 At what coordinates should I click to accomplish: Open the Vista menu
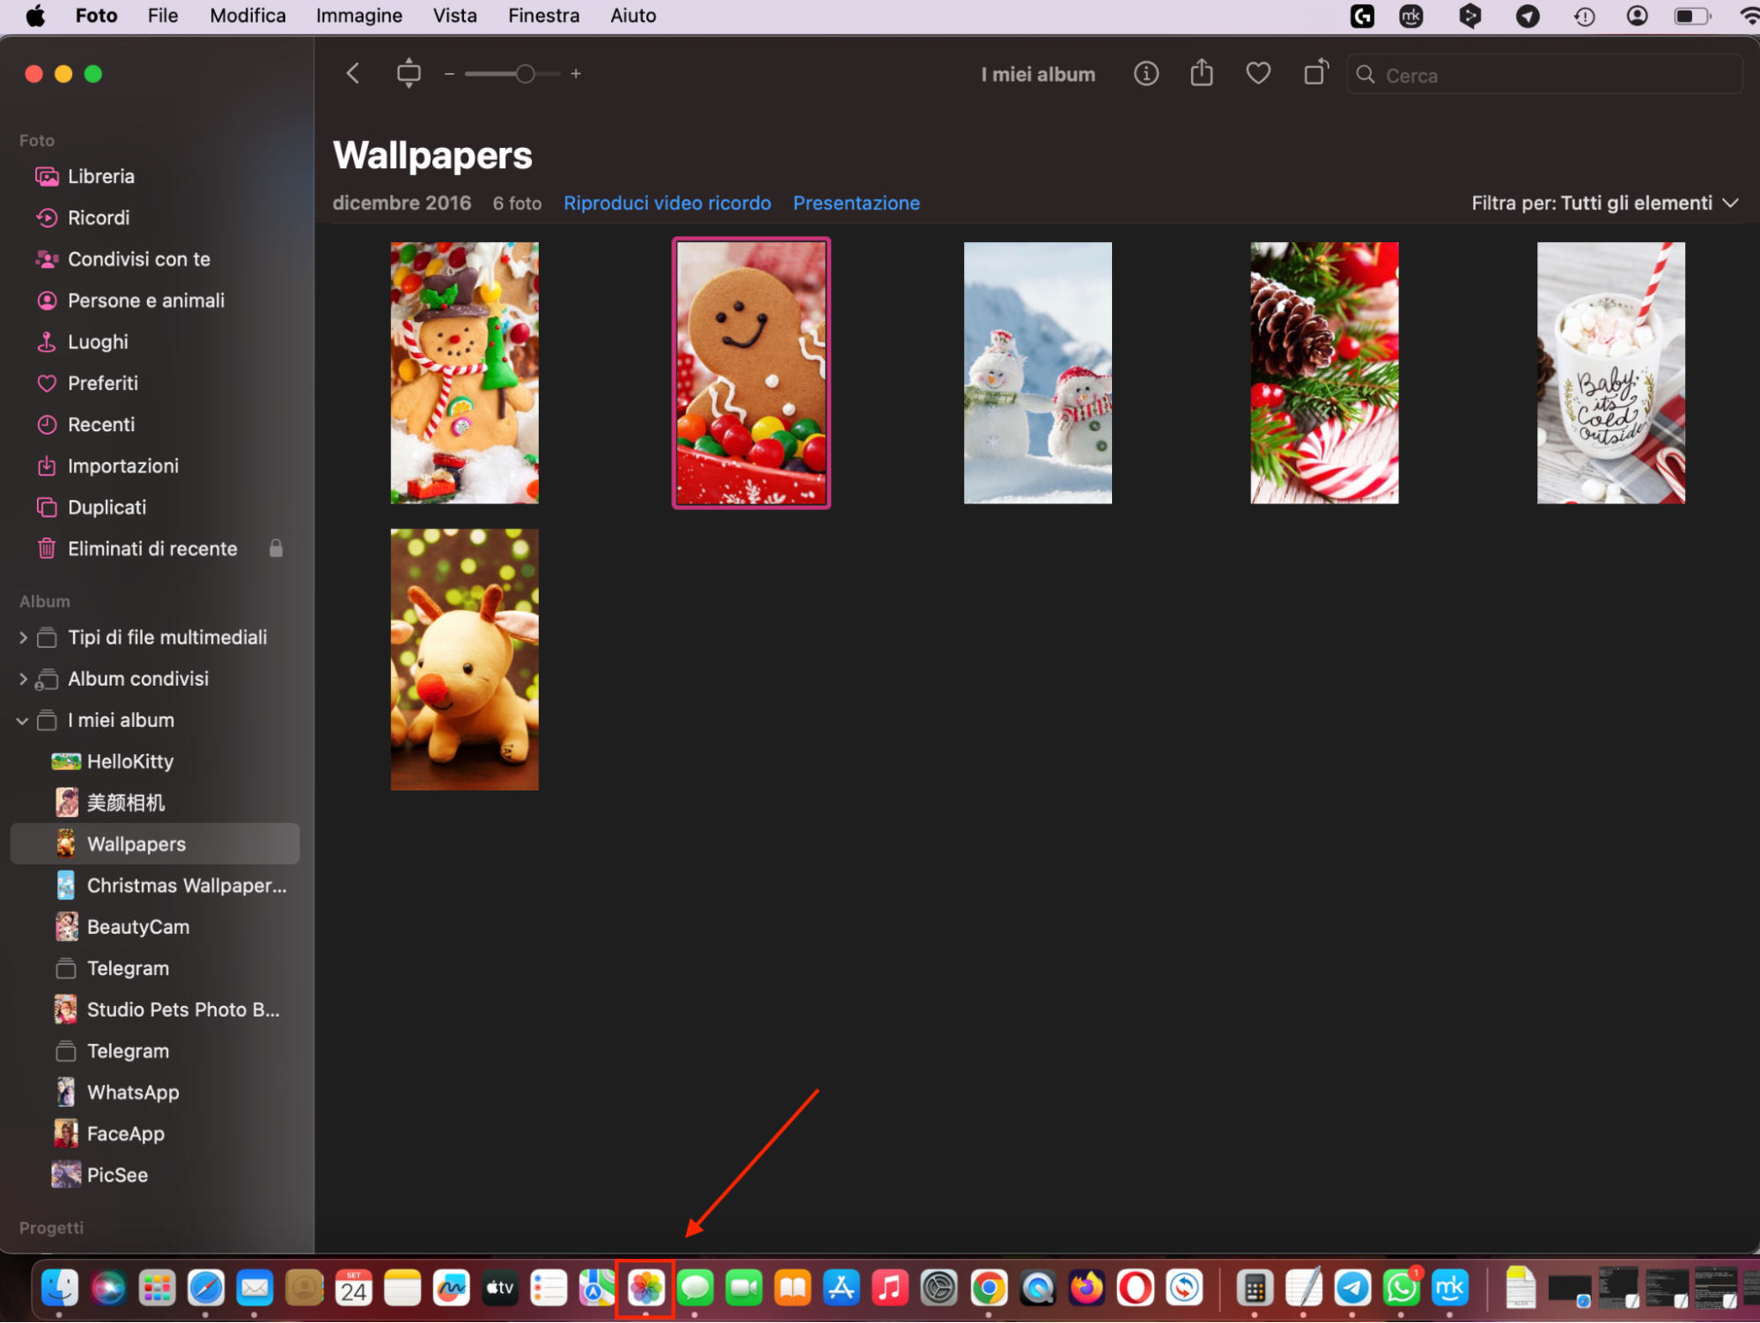tap(454, 15)
